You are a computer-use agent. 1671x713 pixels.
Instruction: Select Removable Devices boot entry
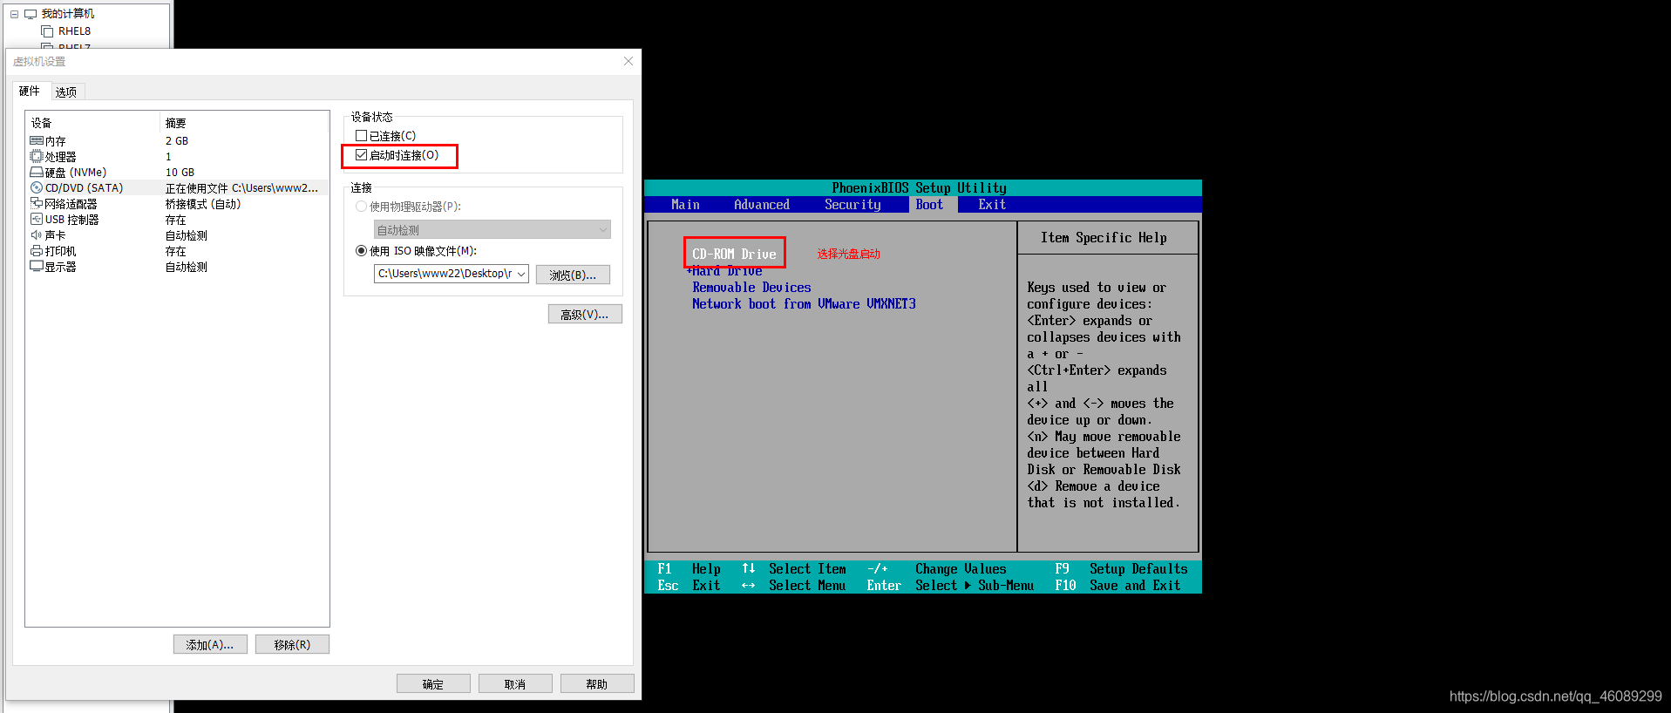(x=751, y=288)
